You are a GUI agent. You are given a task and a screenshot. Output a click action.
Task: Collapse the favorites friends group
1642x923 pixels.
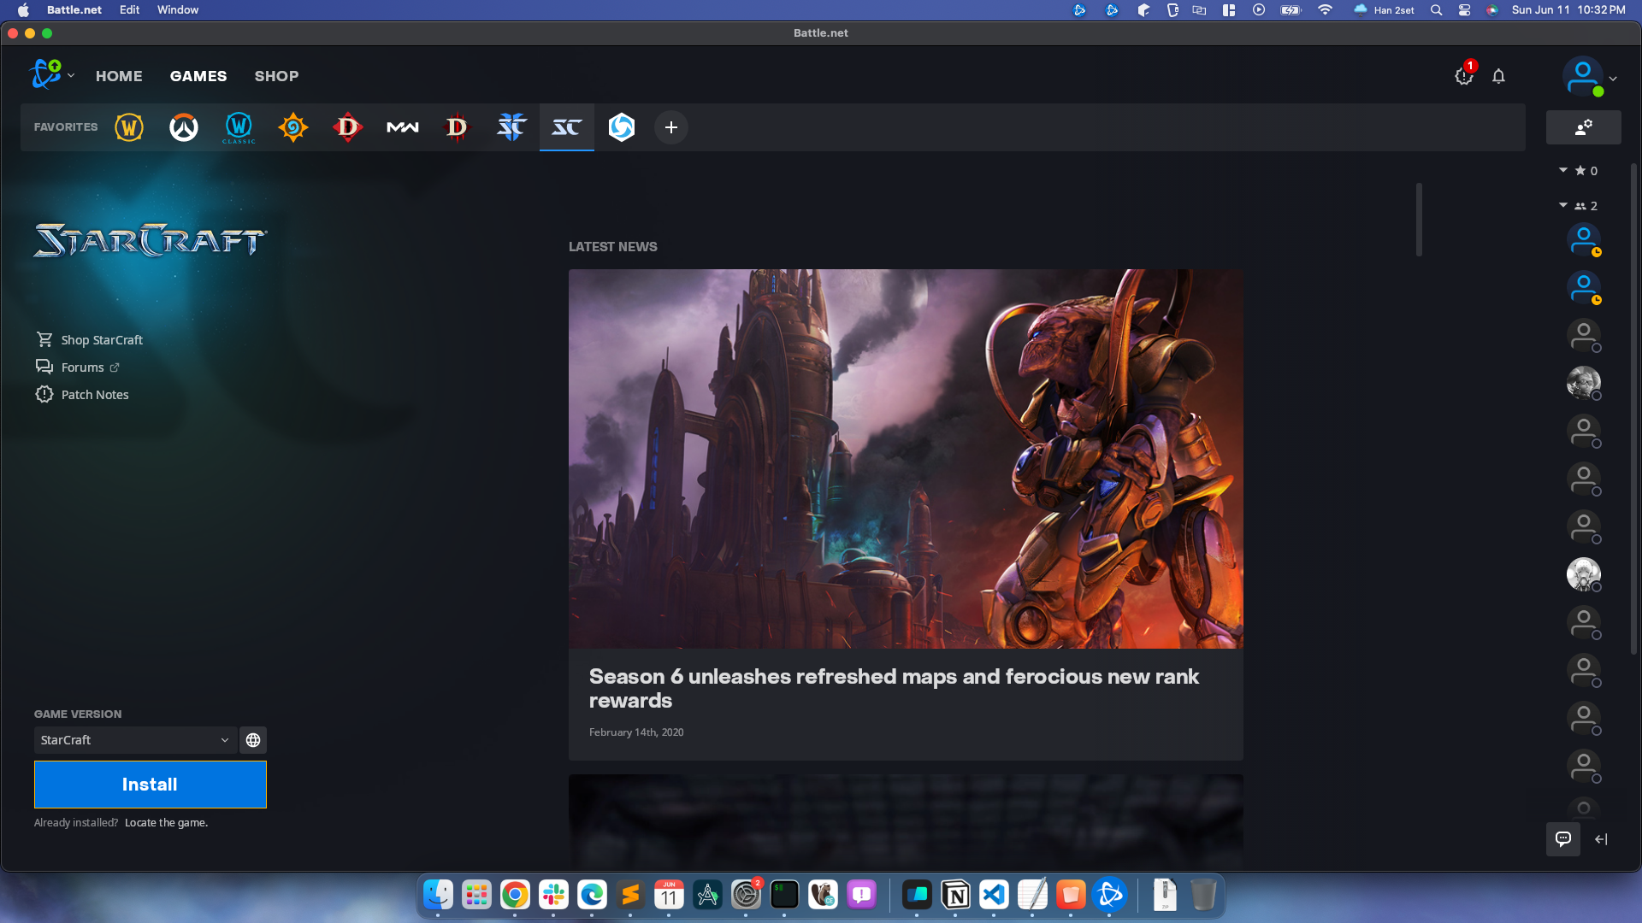click(1563, 170)
